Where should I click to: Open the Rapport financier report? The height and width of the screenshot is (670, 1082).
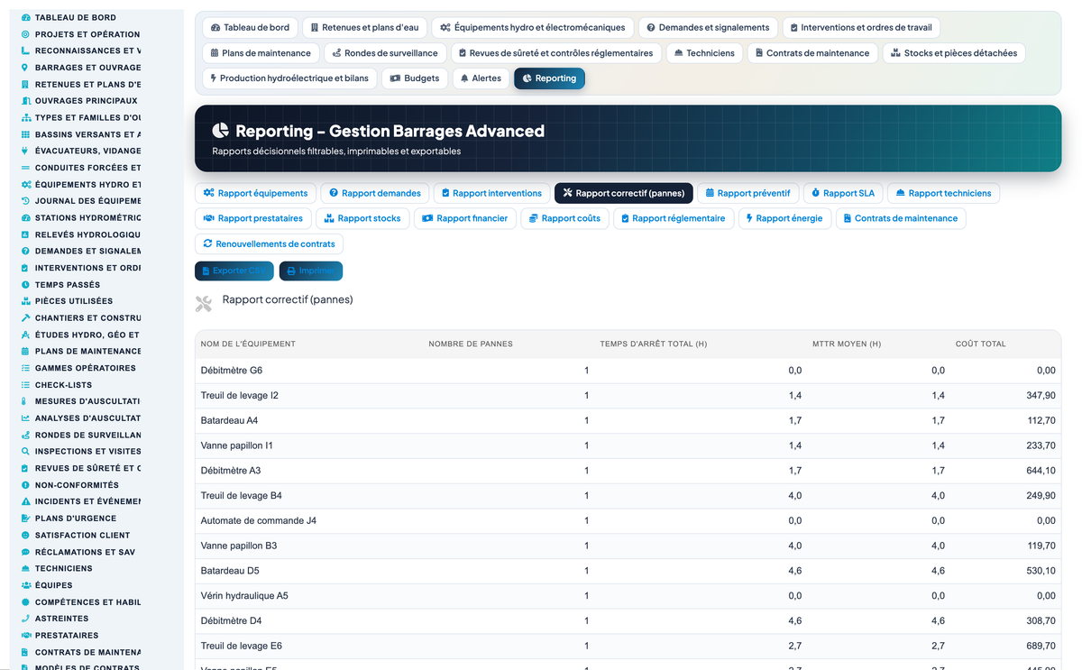tap(465, 218)
